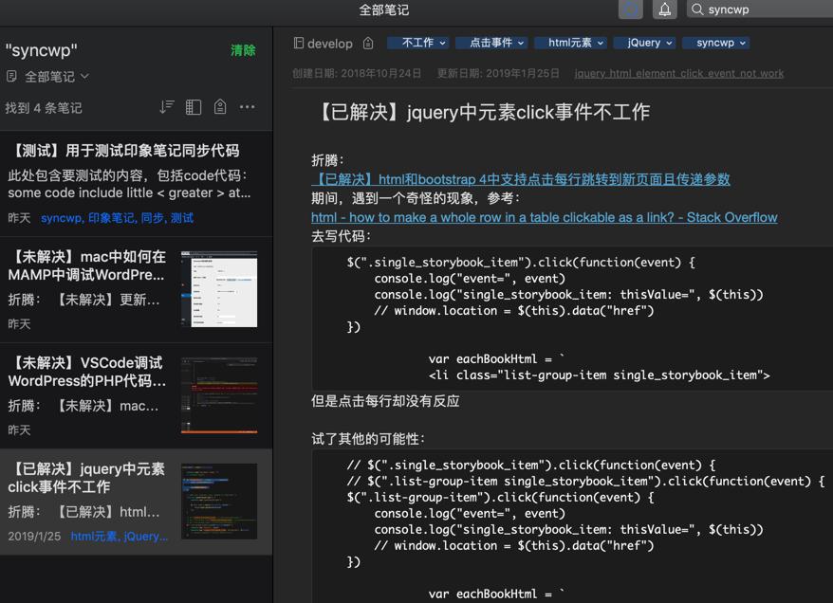Open the syncwp tag dropdown
Image resolution: width=833 pixels, height=603 pixels.
(x=716, y=43)
